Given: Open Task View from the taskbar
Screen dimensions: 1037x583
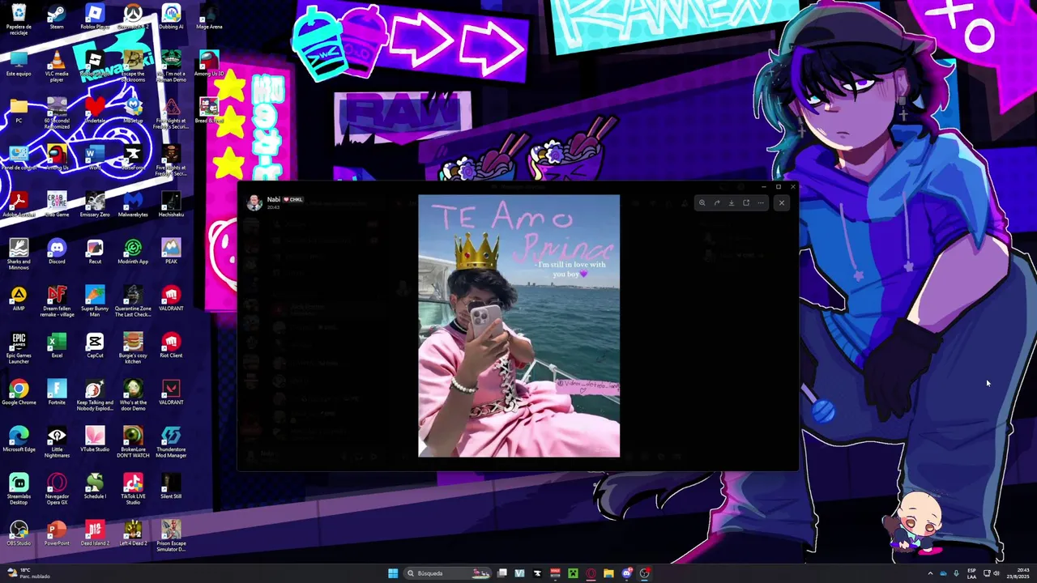Looking at the screenshot, I should 502,573.
